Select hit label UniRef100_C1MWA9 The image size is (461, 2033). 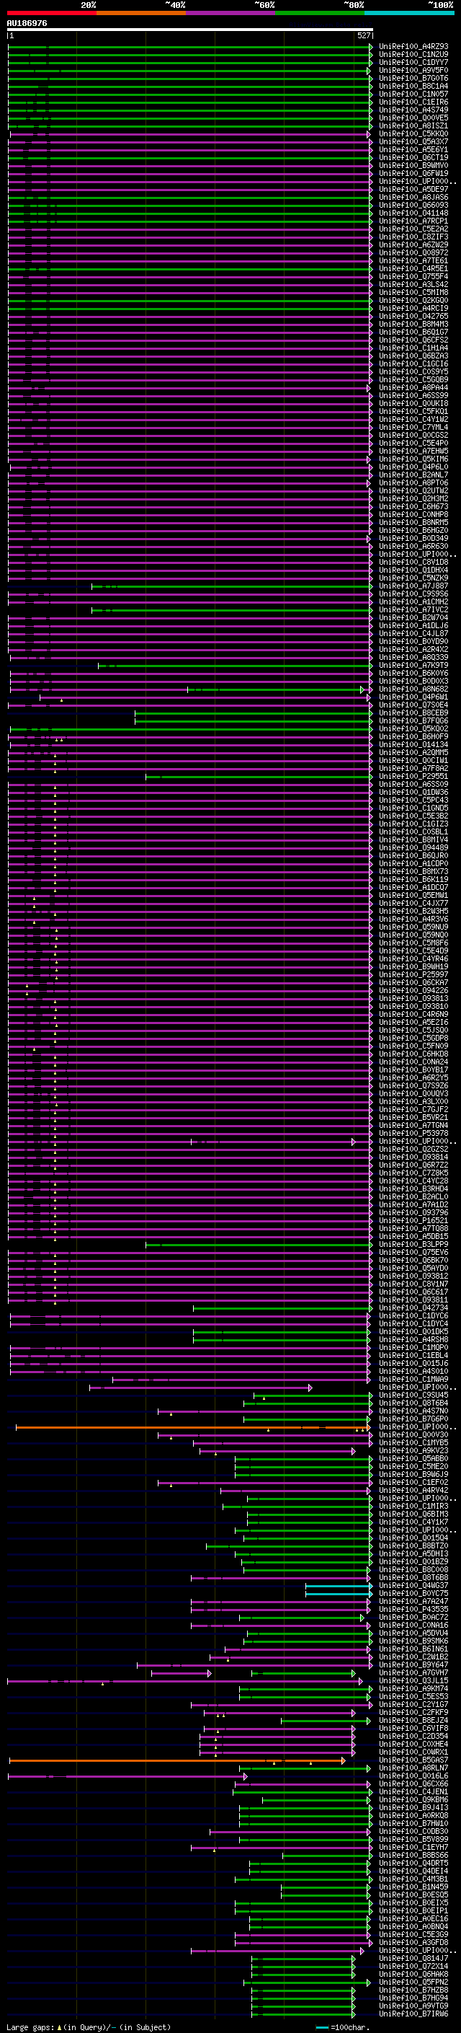coord(413,1379)
